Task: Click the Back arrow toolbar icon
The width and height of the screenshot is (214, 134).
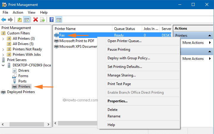Action: coord(4,20)
